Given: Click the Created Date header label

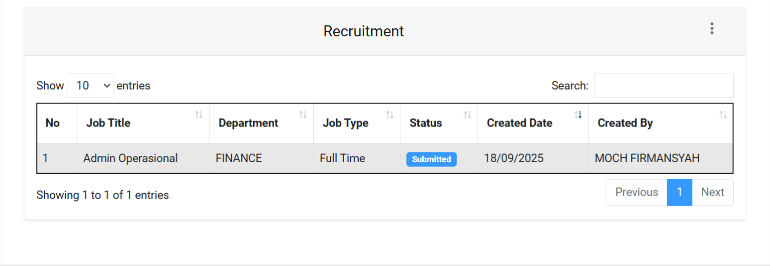Looking at the screenshot, I should (x=519, y=123).
